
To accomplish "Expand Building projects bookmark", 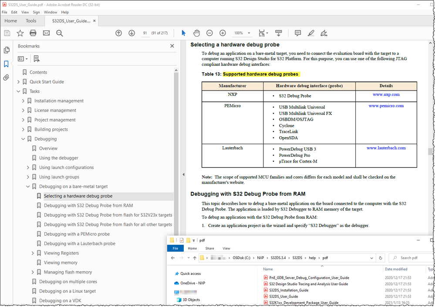I will pyautogui.click(x=23, y=129).
